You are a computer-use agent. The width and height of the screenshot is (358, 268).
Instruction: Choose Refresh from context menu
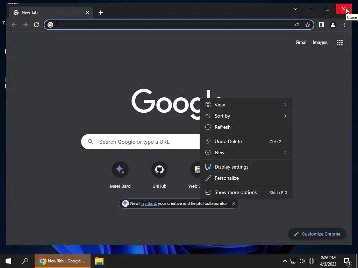[246, 127]
